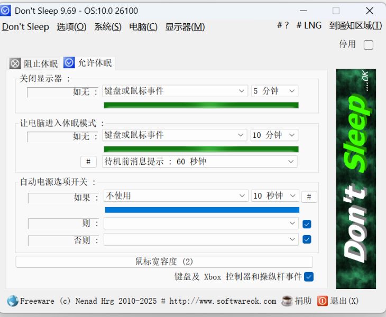Image resolution: width=386 pixels, height=317 pixels.
Task: Click the 如无 field under 让电脑进入休眠模式
Action: click(x=63, y=136)
